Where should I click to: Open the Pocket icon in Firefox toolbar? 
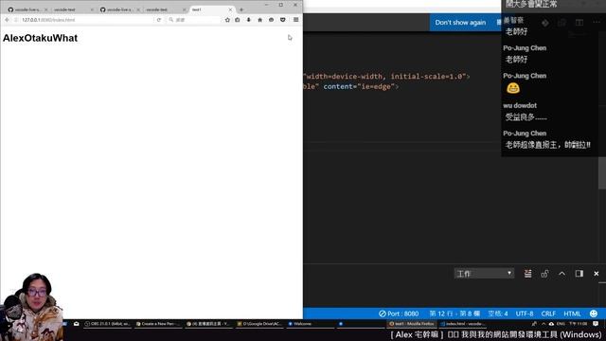point(283,20)
